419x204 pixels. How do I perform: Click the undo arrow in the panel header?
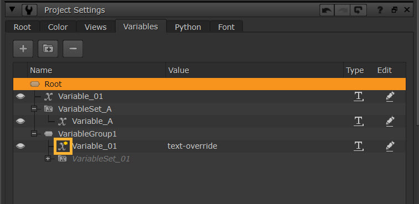coord(327,10)
